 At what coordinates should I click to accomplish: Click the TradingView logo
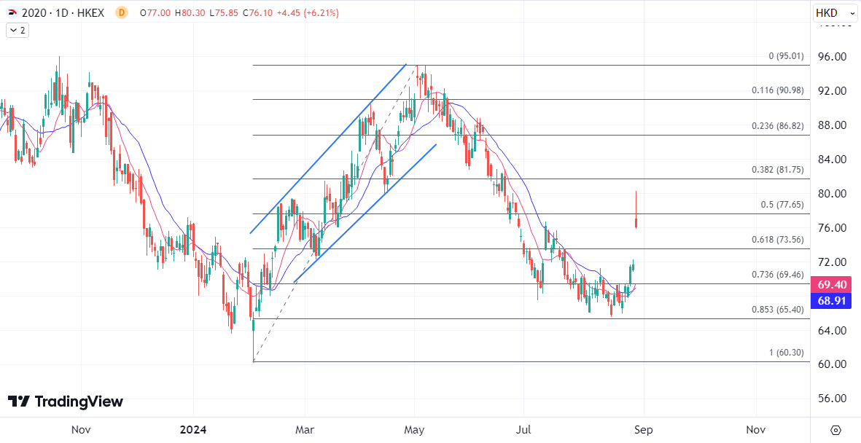coord(66,401)
